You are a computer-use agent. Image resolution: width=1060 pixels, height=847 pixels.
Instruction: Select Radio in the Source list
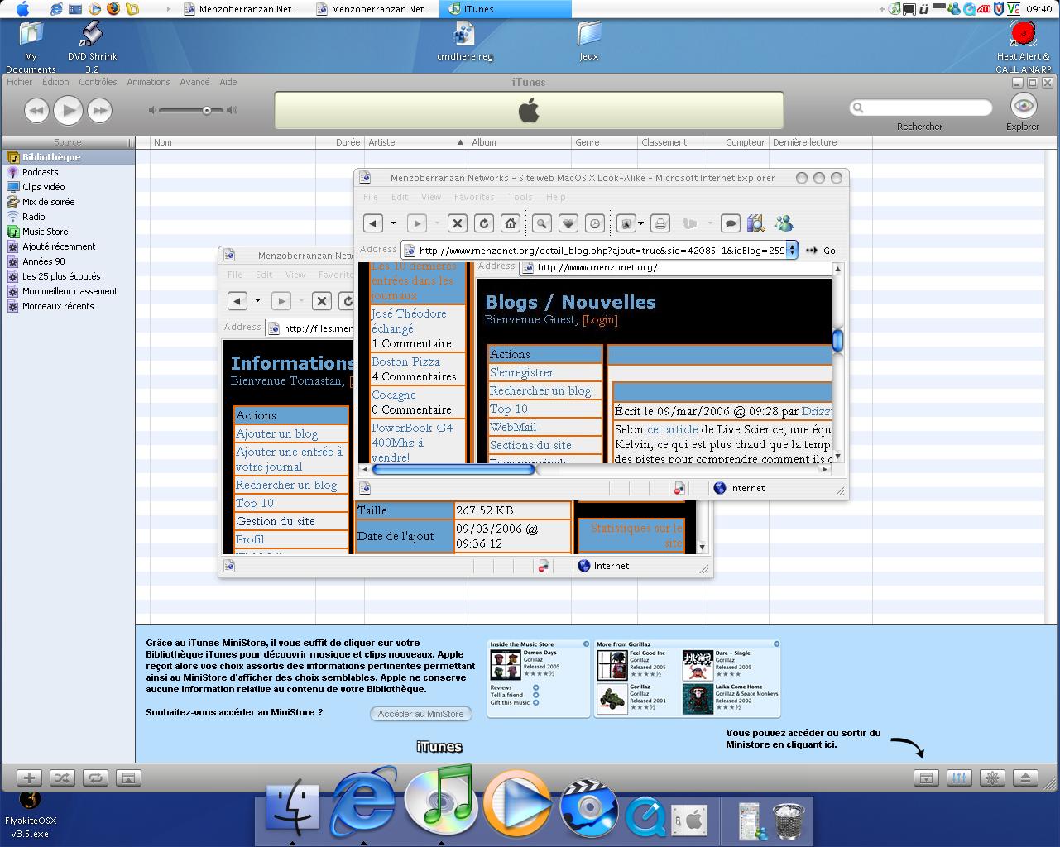68,217
